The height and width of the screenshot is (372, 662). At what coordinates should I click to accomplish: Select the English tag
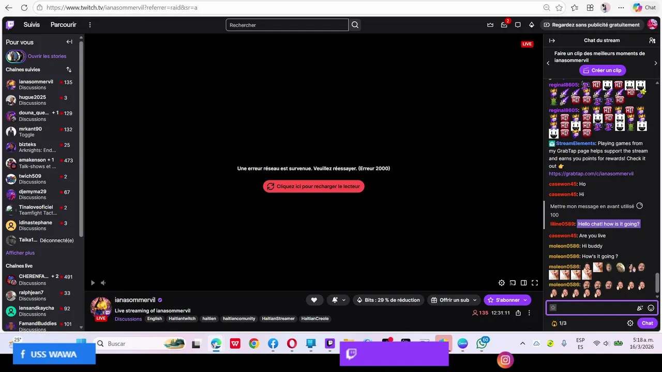tap(154, 319)
